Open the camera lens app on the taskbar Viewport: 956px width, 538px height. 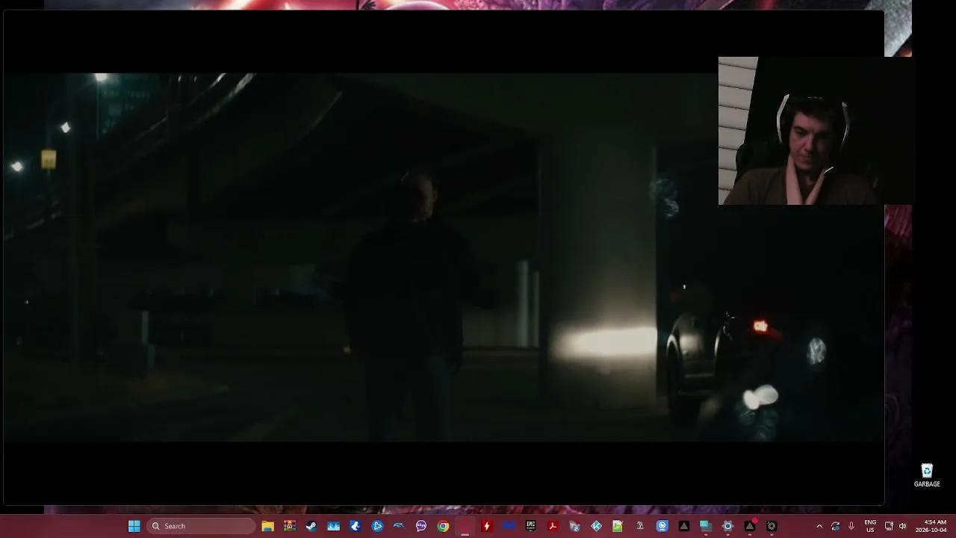click(x=772, y=526)
